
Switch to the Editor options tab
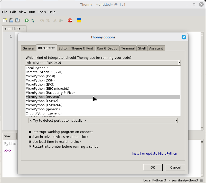(63, 48)
